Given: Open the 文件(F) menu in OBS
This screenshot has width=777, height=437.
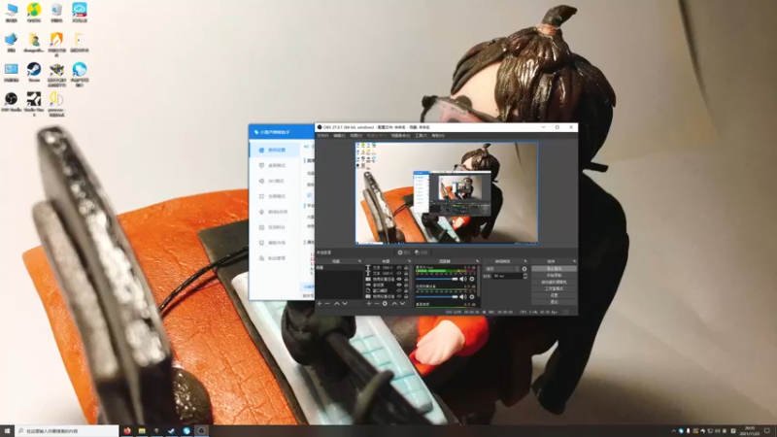Looking at the screenshot, I should pyautogui.click(x=323, y=135).
